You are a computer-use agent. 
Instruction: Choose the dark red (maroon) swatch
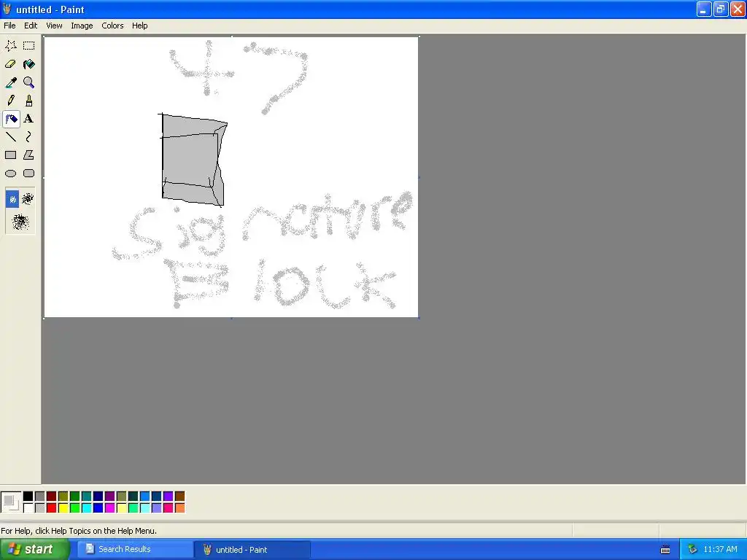(x=52, y=496)
